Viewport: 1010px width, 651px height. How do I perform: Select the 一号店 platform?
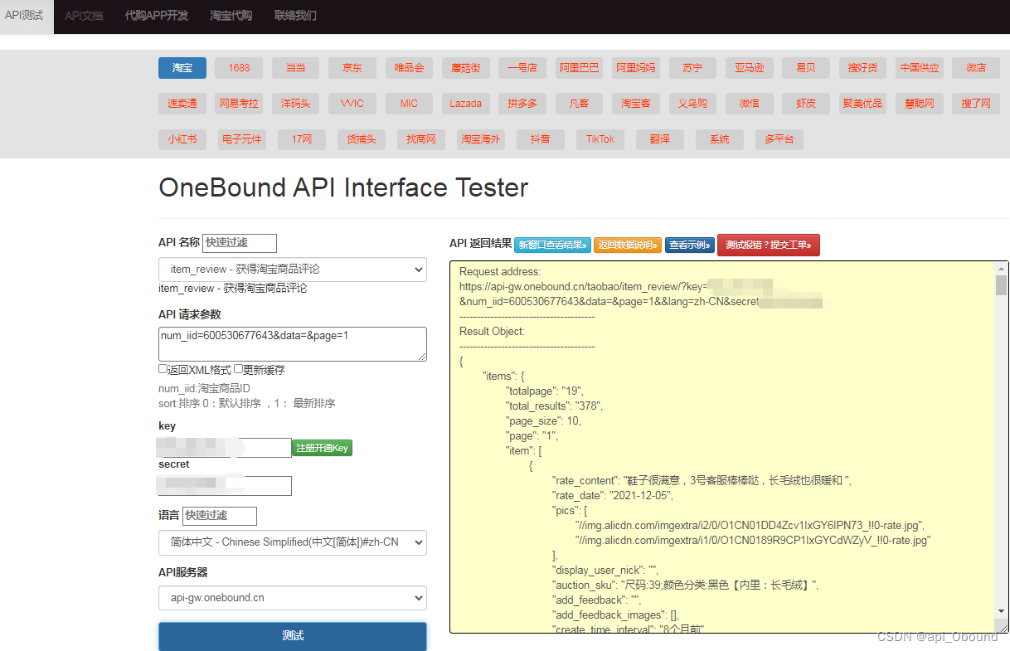(x=522, y=68)
